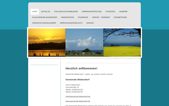The image size is (169, 106).
Task: Open the Kontakt page
Action: pyautogui.click(x=90, y=23)
